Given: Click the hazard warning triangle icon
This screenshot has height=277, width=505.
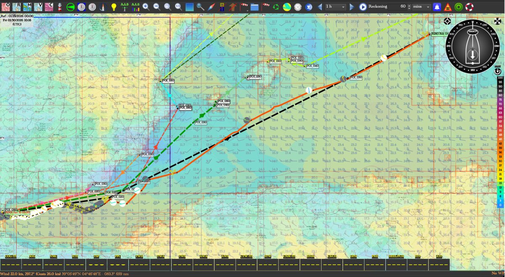Looking at the screenshot, I should [447, 6].
